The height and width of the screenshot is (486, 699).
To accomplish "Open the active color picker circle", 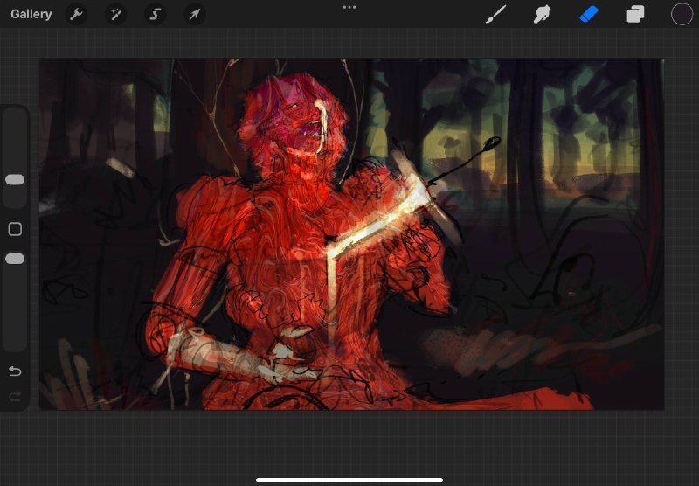I will click(x=682, y=14).
